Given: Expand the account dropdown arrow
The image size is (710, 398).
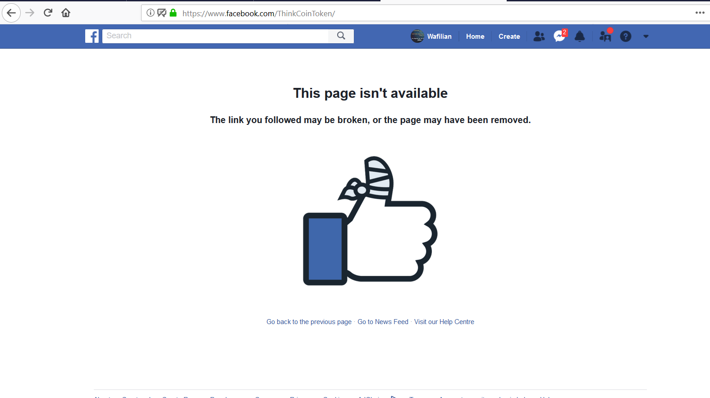Looking at the screenshot, I should click(646, 37).
